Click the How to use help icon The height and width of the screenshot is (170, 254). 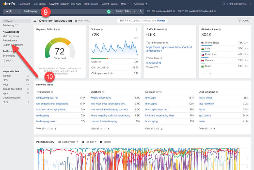[x=76, y=21]
